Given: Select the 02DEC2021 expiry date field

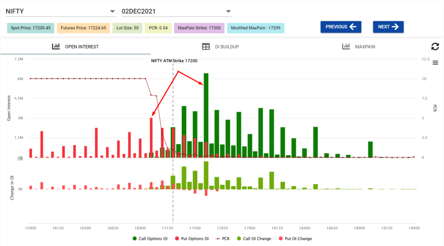Looking at the screenshot, I should [177, 11].
